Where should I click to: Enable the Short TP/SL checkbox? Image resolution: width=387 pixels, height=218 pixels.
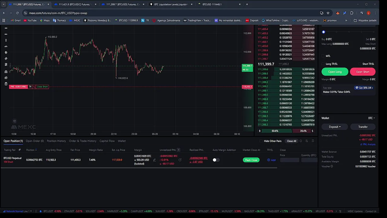359,64
